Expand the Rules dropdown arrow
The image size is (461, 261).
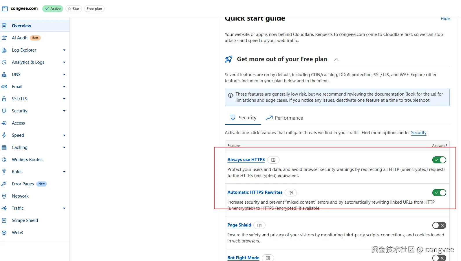point(64,172)
